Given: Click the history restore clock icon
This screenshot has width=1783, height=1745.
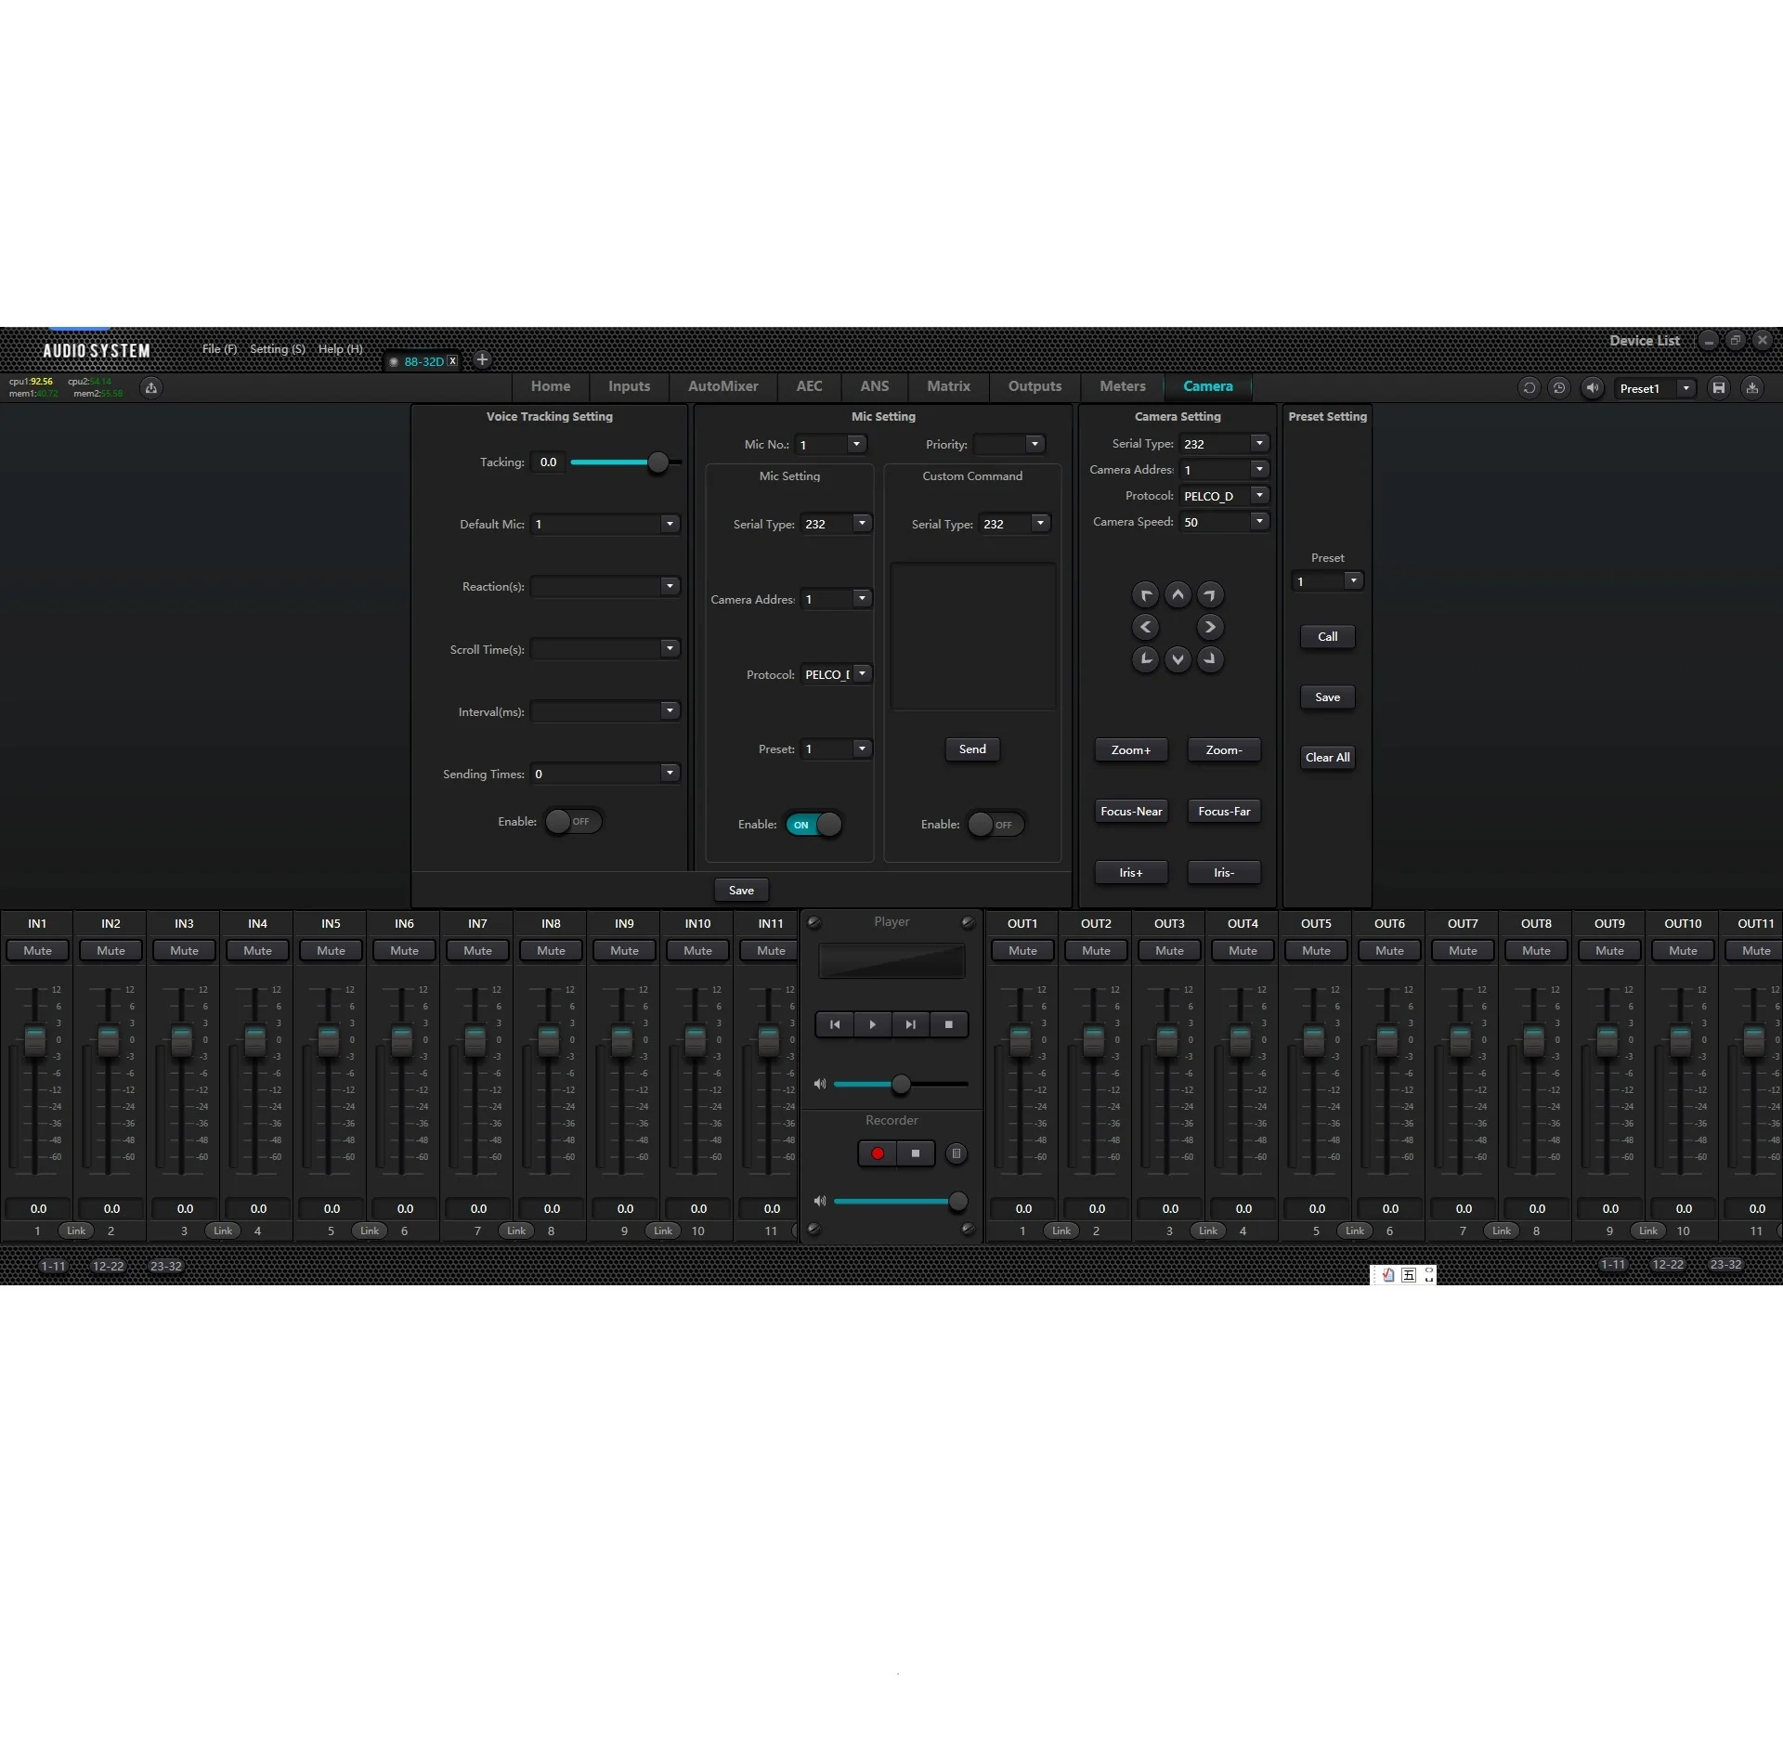Looking at the screenshot, I should [x=1559, y=388].
